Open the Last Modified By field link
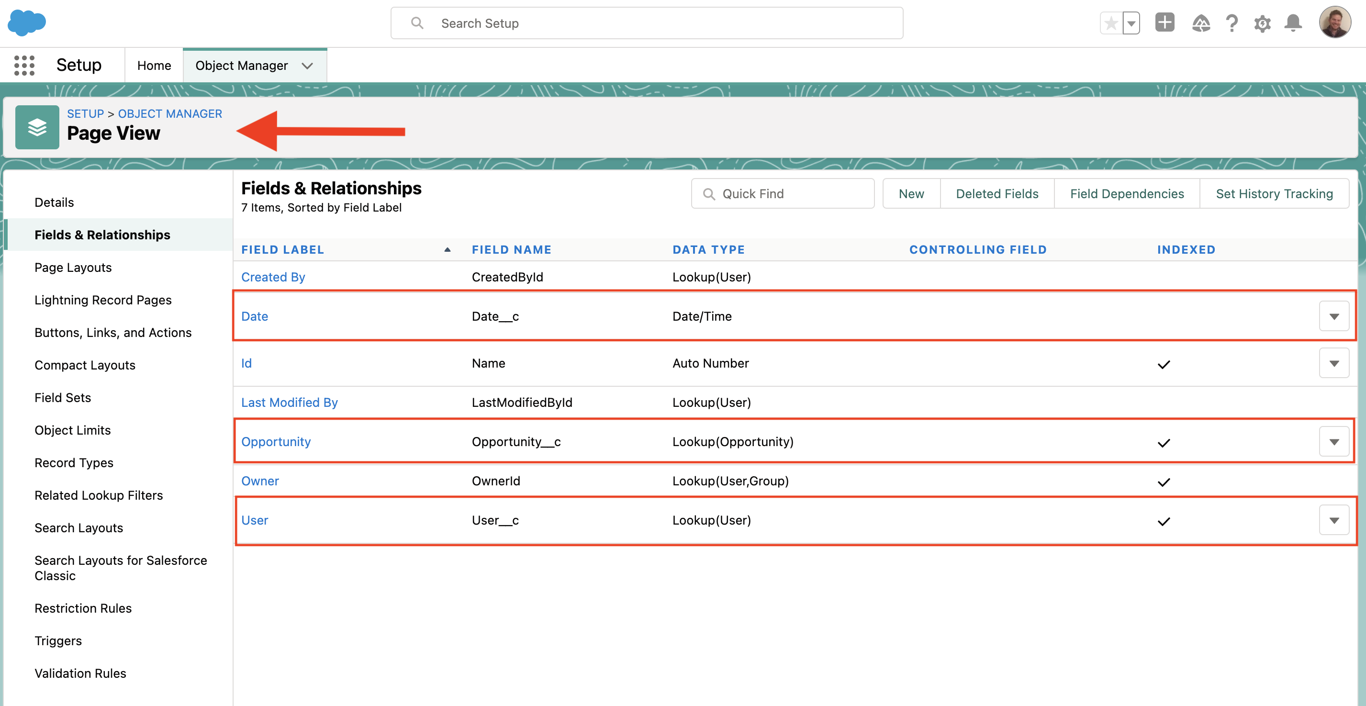The height and width of the screenshot is (706, 1366). point(289,402)
